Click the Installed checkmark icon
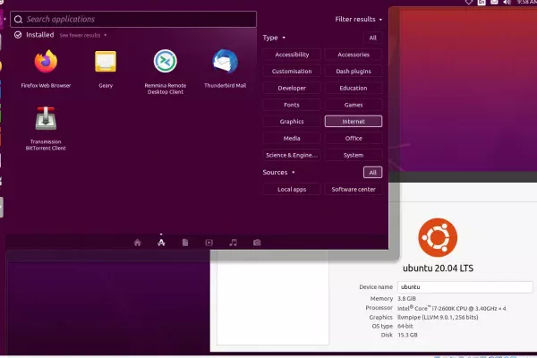The width and height of the screenshot is (537, 358). coord(18,35)
